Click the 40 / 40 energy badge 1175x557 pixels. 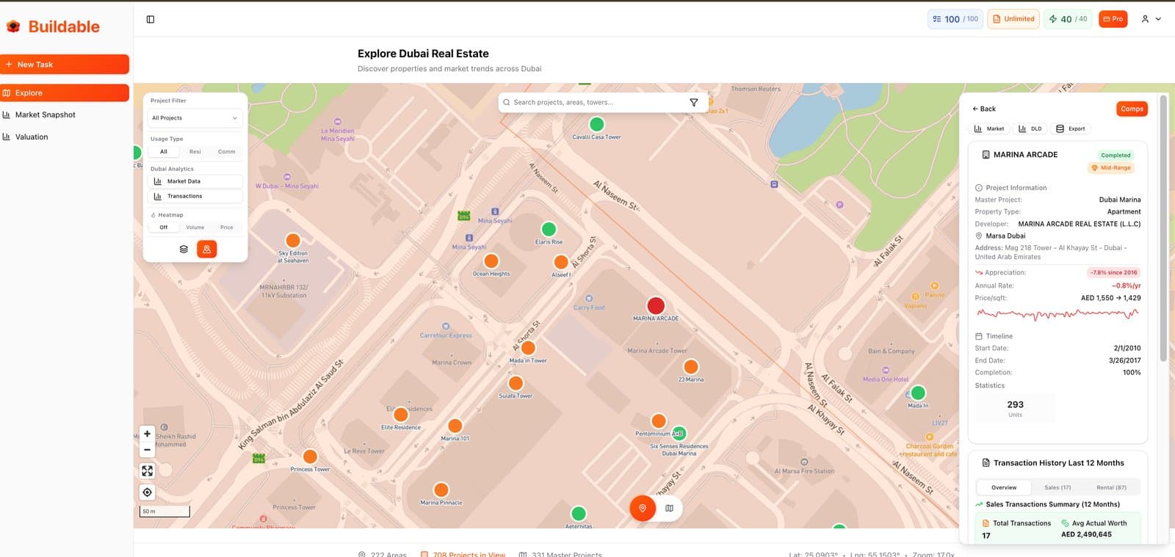(1068, 19)
